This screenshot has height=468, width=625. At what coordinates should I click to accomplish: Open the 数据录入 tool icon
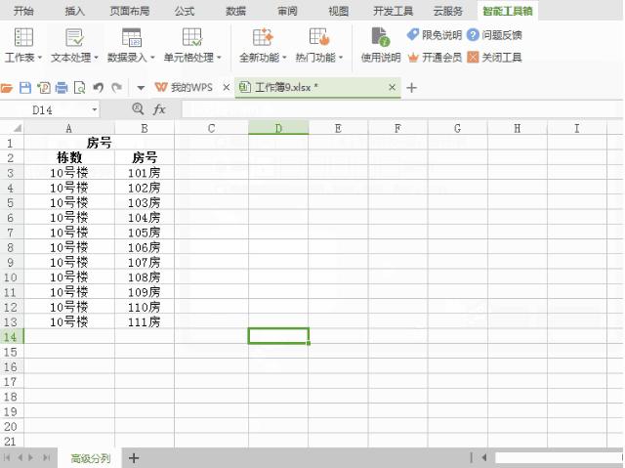(x=131, y=37)
